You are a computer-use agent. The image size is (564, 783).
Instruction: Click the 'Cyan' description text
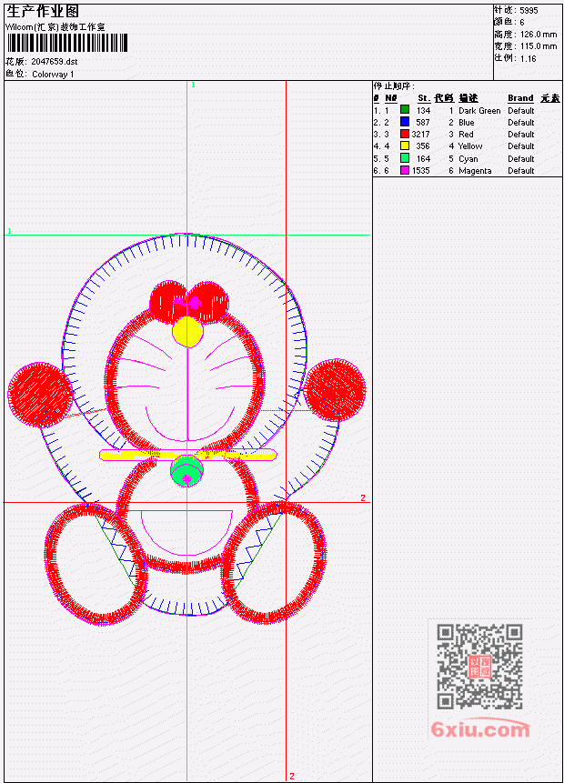pyautogui.click(x=468, y=159)
